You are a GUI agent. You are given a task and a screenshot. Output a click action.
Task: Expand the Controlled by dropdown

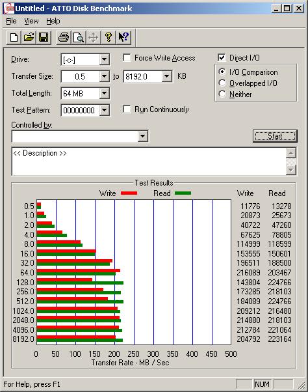pyautogui.click(x=143, y=136)
